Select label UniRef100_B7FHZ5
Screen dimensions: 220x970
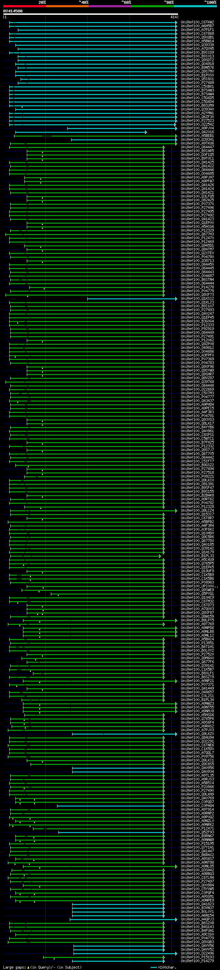[197, 442]
